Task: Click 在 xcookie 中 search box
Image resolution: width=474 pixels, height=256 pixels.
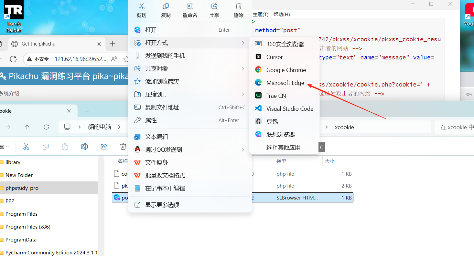Action: [454, 127]
